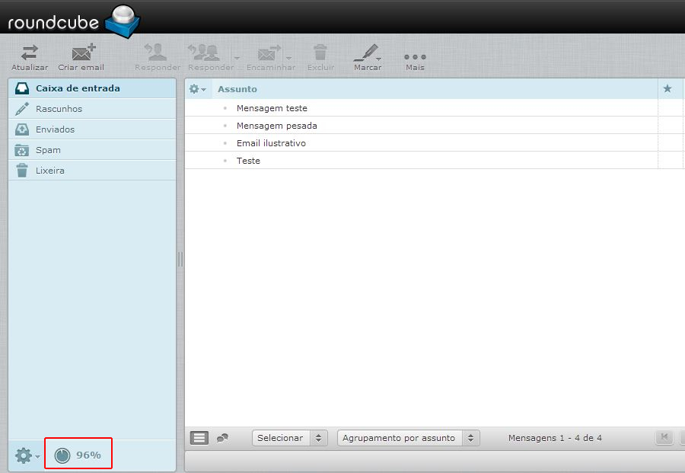The width and height of the screenshot is (685, 473).
Task: Sort messages by the Assunto column
Action: click(237, 89)
